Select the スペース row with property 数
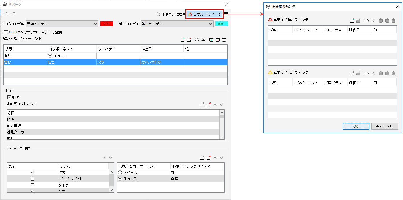403x200 pixels. [x=171, y=172]
